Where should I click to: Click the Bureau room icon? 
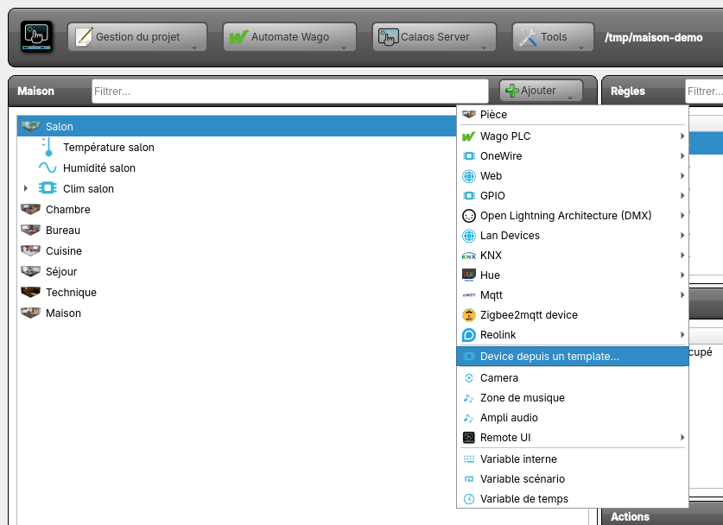30,230
